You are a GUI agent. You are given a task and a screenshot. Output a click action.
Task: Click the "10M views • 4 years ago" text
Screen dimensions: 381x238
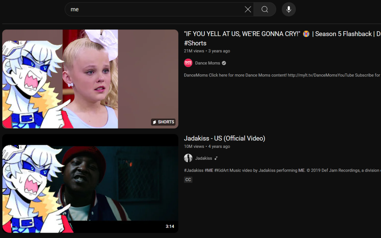click(207, 146)
